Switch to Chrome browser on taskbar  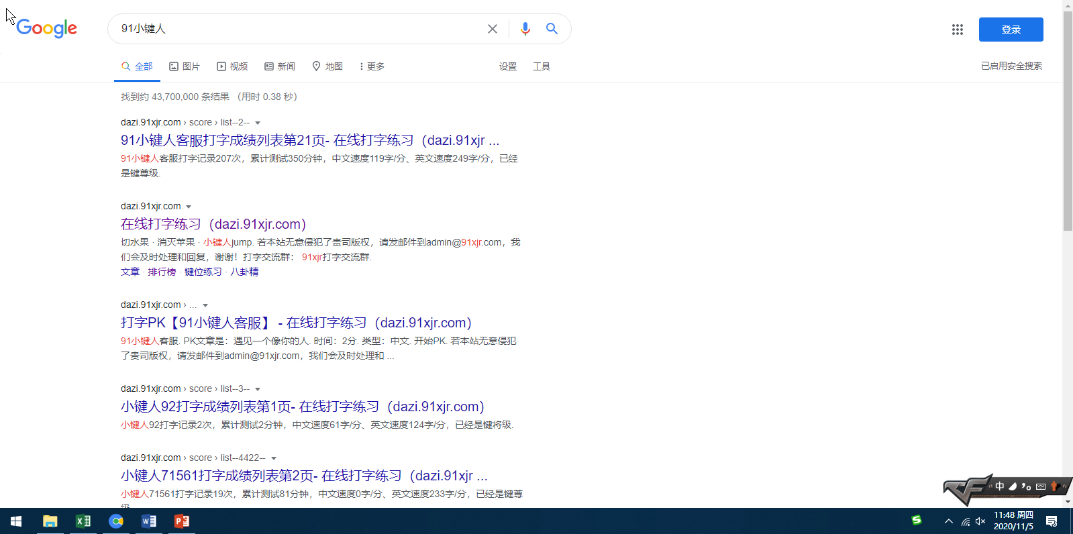click(116, 521)
